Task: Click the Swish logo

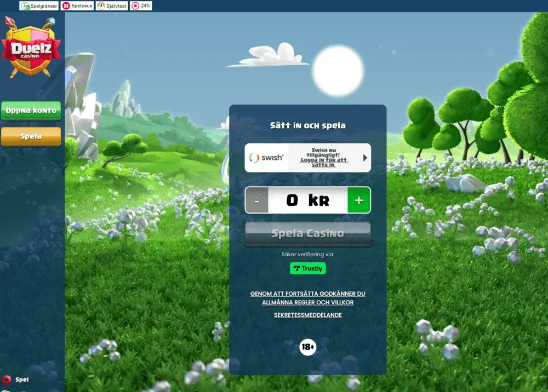Action: coord(266,158)
